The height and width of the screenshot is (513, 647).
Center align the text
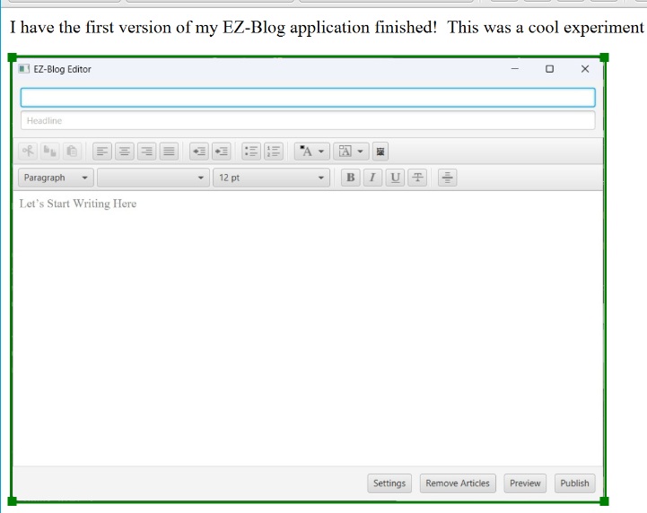[x=124, y=152]
